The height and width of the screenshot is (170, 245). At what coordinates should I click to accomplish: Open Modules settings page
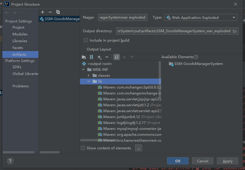[x=20, y=34]
